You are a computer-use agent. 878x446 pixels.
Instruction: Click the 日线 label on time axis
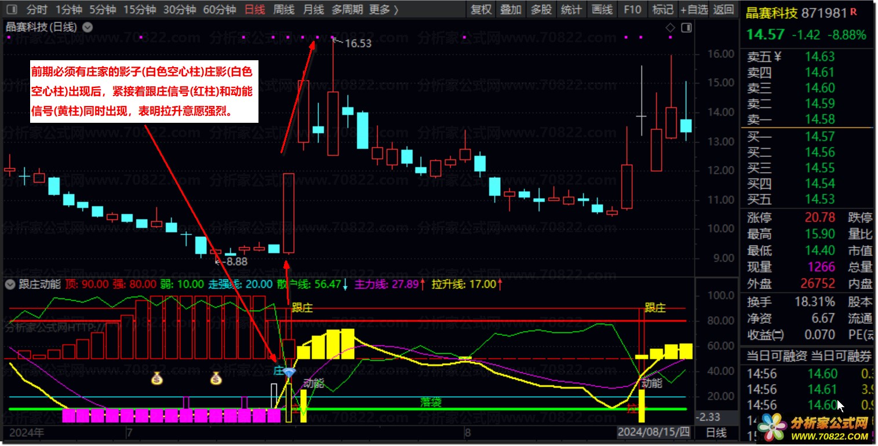716,433
